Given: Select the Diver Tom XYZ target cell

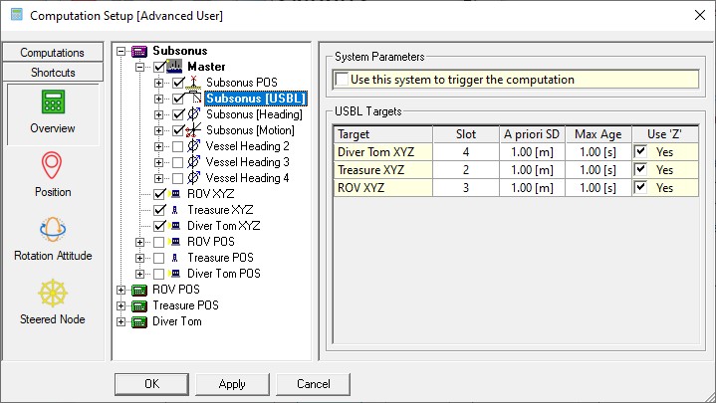Looking at the screenshot, I should click(383, 151).
